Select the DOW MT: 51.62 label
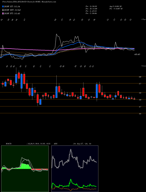The width and height of the screenshot is (146, 192). tap(12, 10)
